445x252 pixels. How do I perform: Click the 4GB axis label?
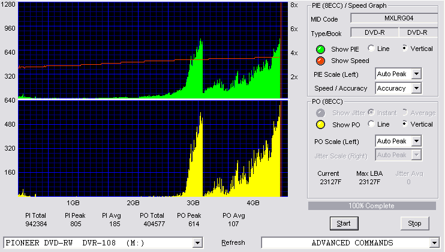pyautogui.click(x=253, y=203)
